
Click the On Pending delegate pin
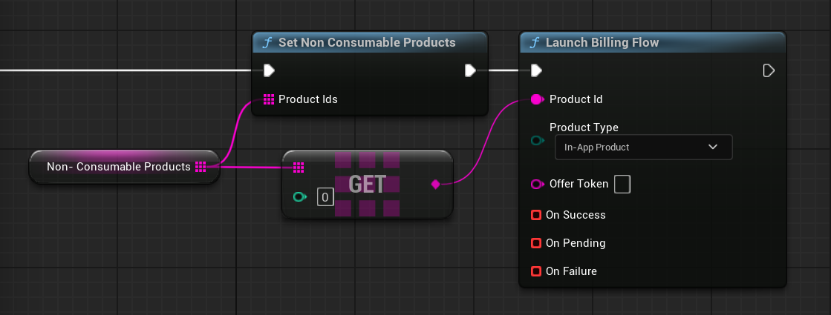[536, 243]
